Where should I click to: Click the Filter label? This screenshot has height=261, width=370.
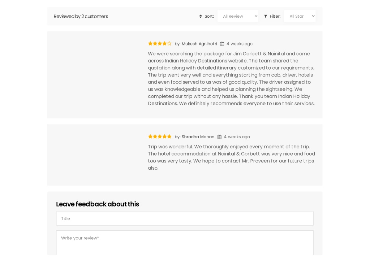(x=275, y=16)
